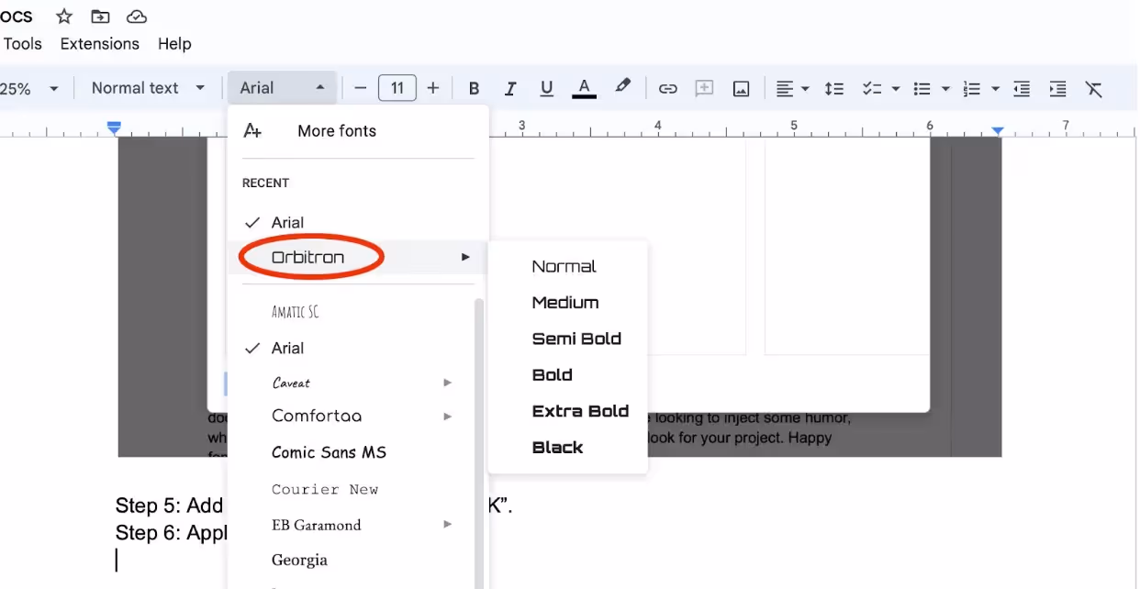Viewport: 1140px width, 589px height.
Task: Open the Normal text style dropdown
Action: (148, 88)
